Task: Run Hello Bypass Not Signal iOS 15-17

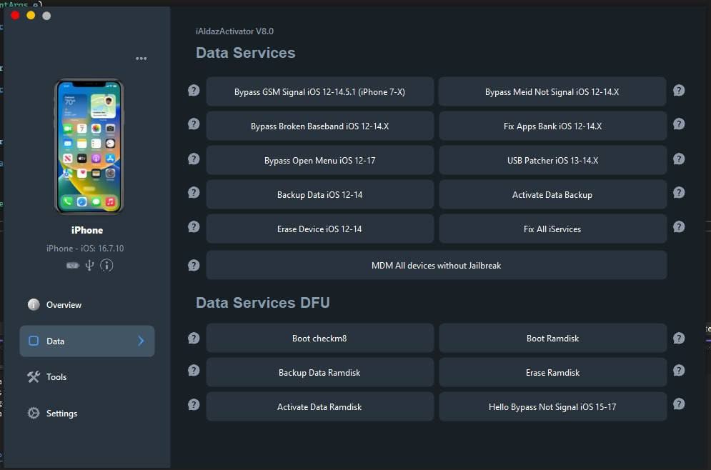Action: click(552, 406)
